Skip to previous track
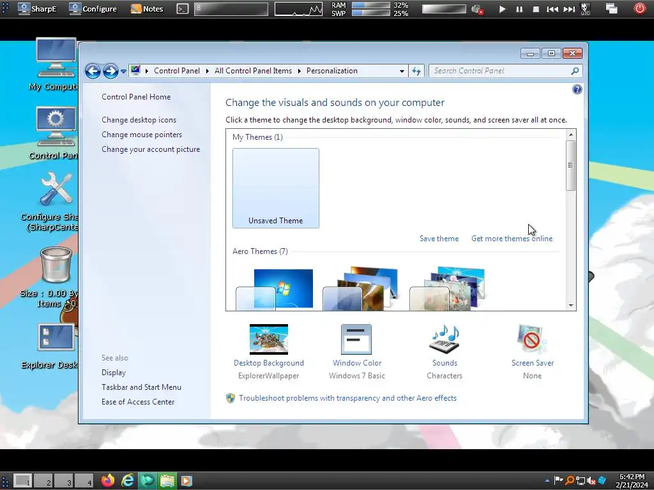The image size is (654, 490). tap(552, 9)
